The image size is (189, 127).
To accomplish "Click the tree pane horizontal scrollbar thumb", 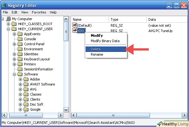I will [26, 115].
